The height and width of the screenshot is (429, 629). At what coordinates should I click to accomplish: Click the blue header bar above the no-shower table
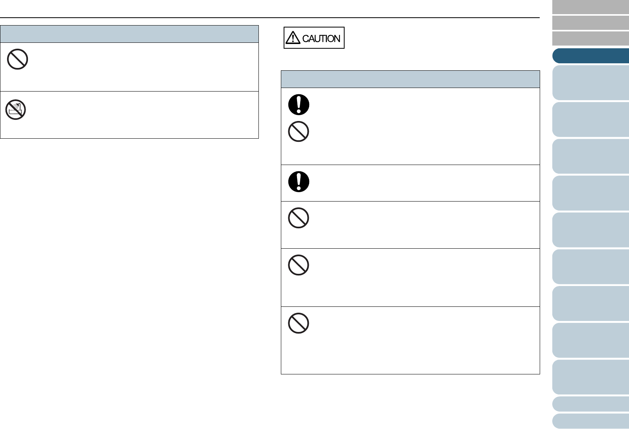[129, 34]
